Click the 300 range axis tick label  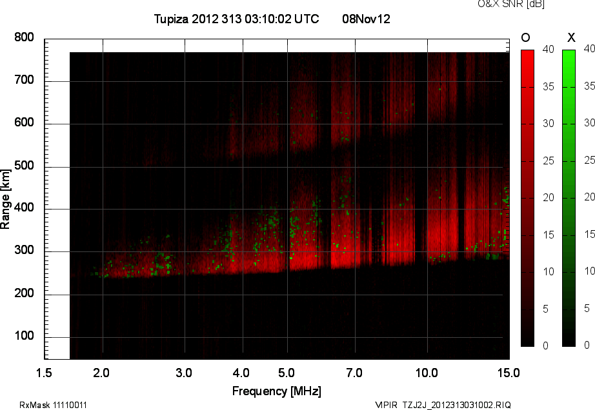[24, 250]
